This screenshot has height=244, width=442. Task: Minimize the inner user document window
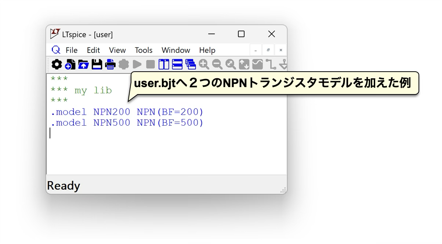pos(256,50)
